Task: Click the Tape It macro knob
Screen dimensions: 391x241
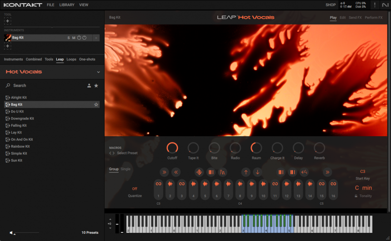Action: [x=193, y=148]
